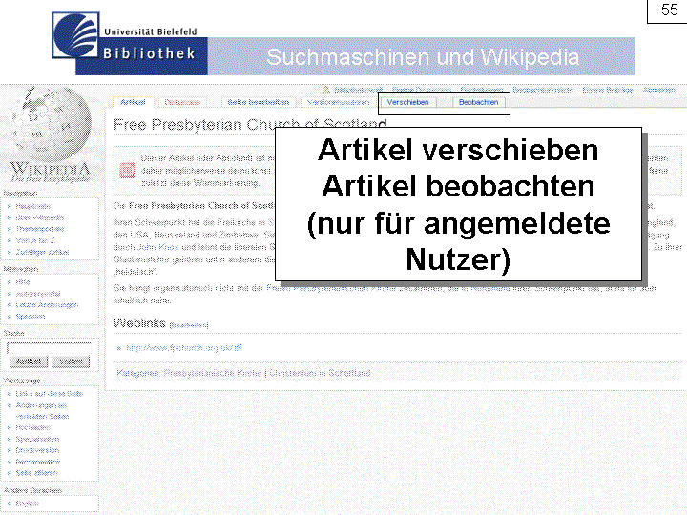Go to Hauptseite in navigation

(32, 206)
